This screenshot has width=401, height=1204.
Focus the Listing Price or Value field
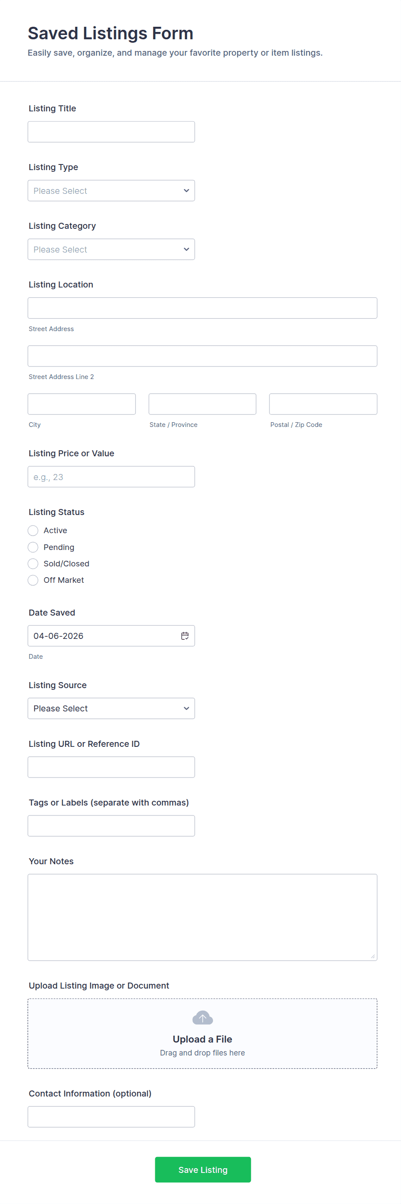point(111,477)
